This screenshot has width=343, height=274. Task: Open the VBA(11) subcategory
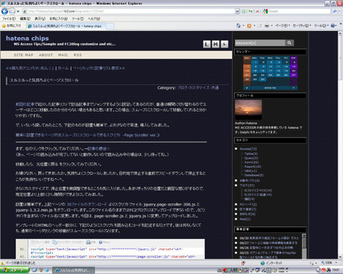251,171
